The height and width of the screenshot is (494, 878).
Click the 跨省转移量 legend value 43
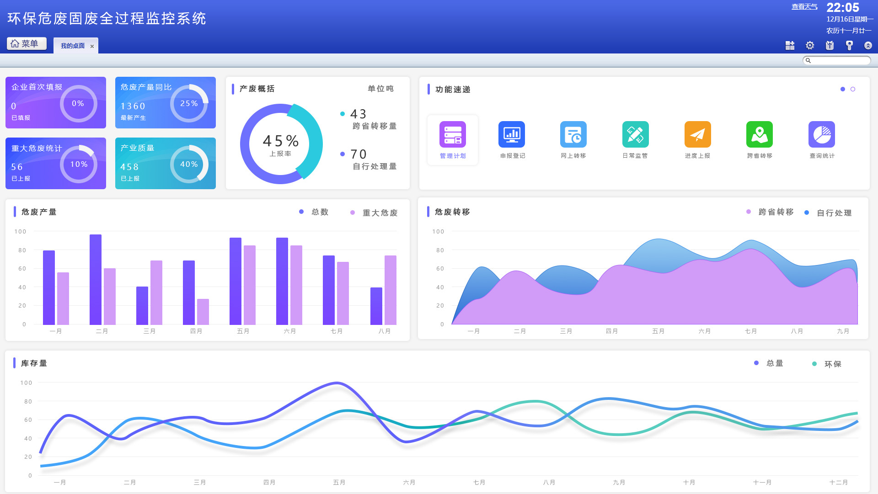pos(359,114)
